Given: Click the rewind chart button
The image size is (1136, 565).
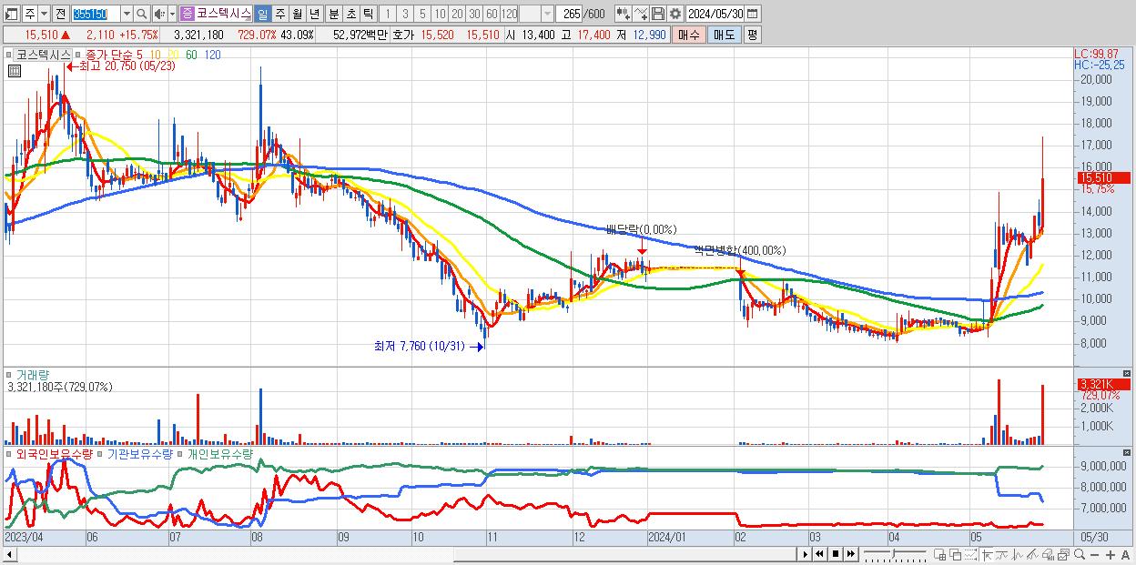Looking at the screenshot, I should pyautogui.click(x=819, y=554).
